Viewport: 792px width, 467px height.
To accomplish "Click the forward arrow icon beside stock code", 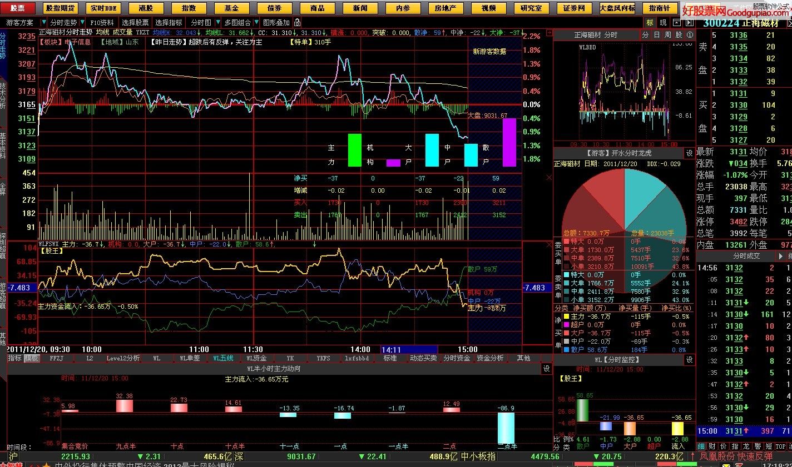I will point(690,23).
